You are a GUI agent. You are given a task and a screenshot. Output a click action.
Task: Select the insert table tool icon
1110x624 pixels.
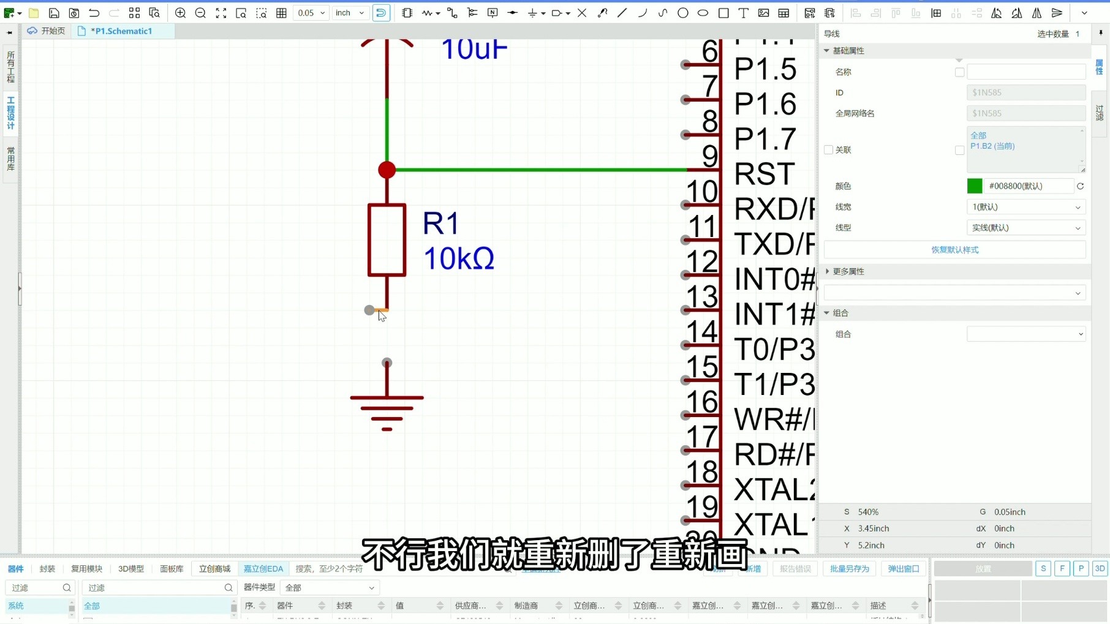click(783, 13)
